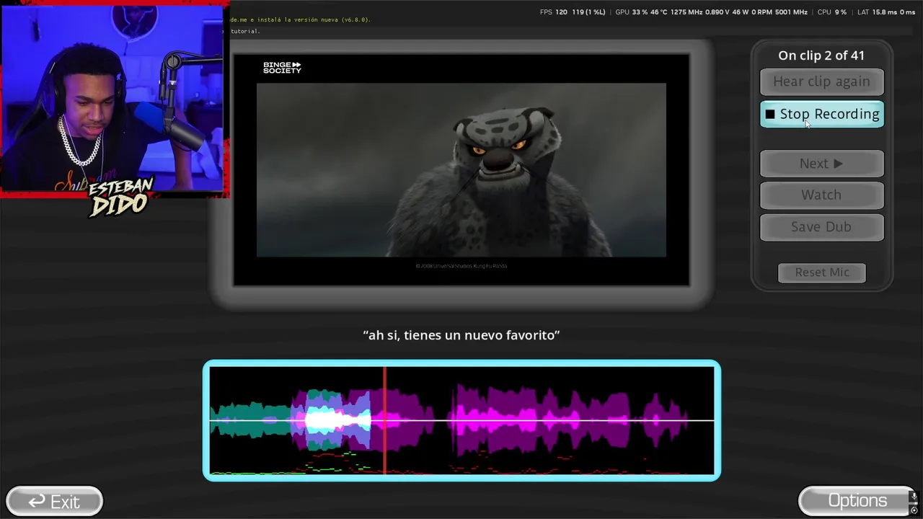Click the "GPU 33 %" readout in the overlay
Image resolution: width=923 pixels, height=519 pixels.
pyautogui.click(x=632, y=12)
